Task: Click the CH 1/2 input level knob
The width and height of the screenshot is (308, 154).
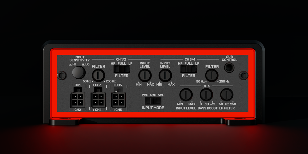Action: pos(145,75)
